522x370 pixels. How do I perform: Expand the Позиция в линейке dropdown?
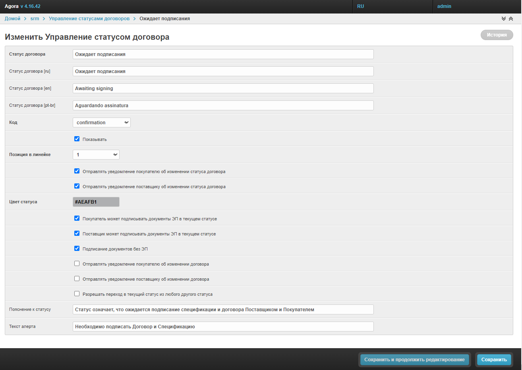(x=96, y=155)
